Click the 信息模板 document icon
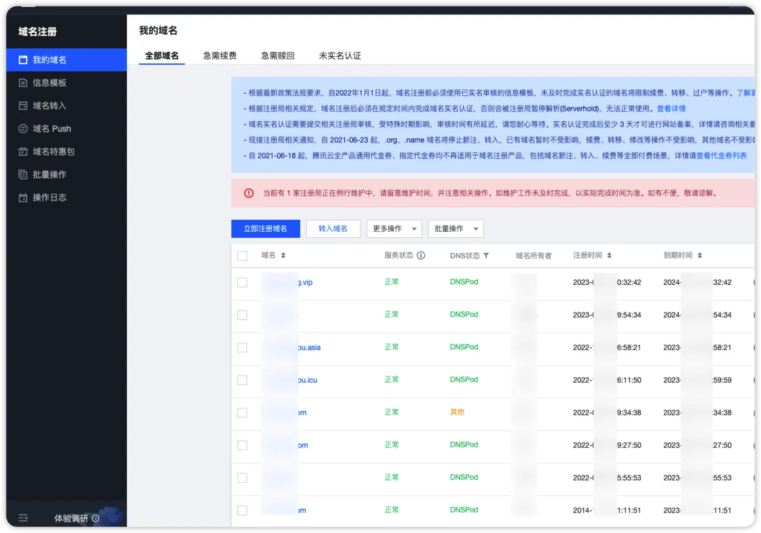Viewport: 761px width, 533px height. (x=23, y=83)
